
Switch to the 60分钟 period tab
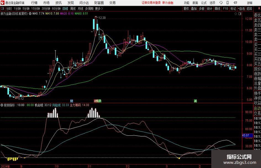coord(56,9)
